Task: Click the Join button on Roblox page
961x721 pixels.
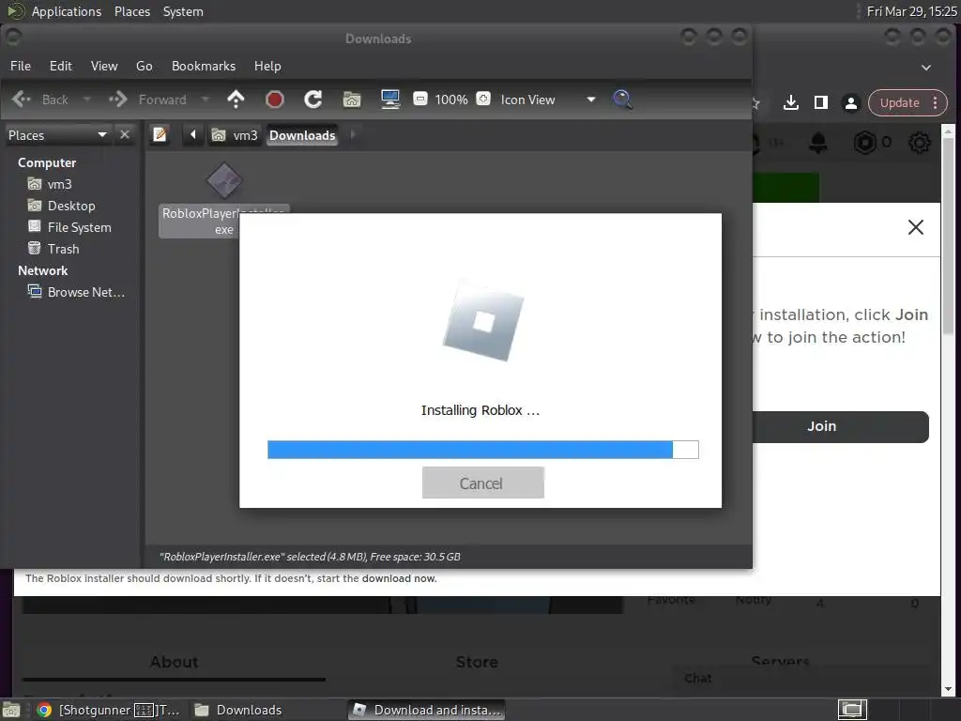Action: coord(840,427)
